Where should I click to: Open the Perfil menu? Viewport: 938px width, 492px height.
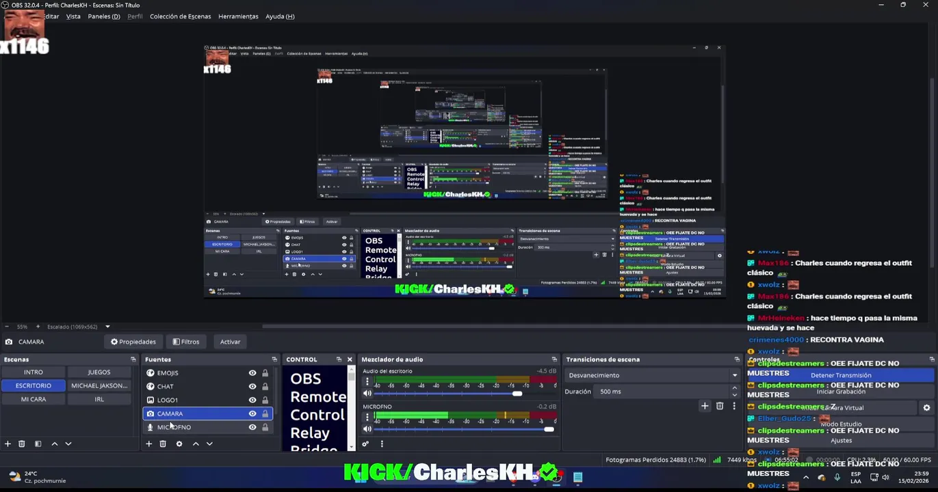coord(135,16)
